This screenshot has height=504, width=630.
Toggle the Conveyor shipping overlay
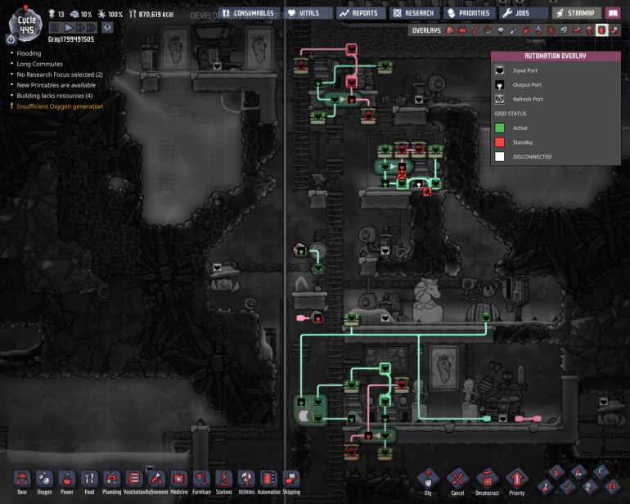(614, 30)
